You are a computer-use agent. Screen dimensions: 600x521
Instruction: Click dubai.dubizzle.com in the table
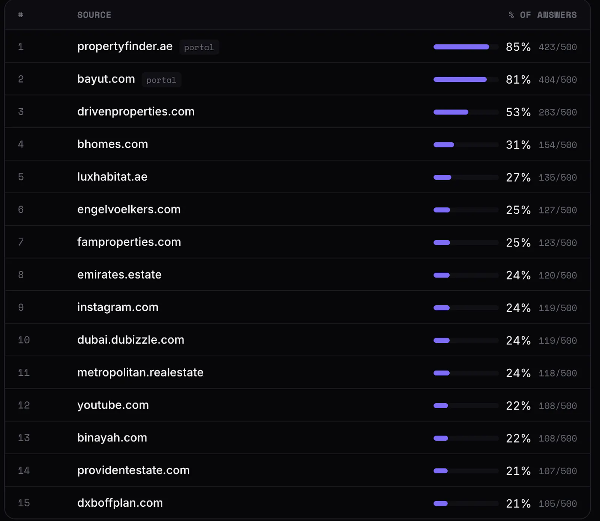[x=131, y=340]
